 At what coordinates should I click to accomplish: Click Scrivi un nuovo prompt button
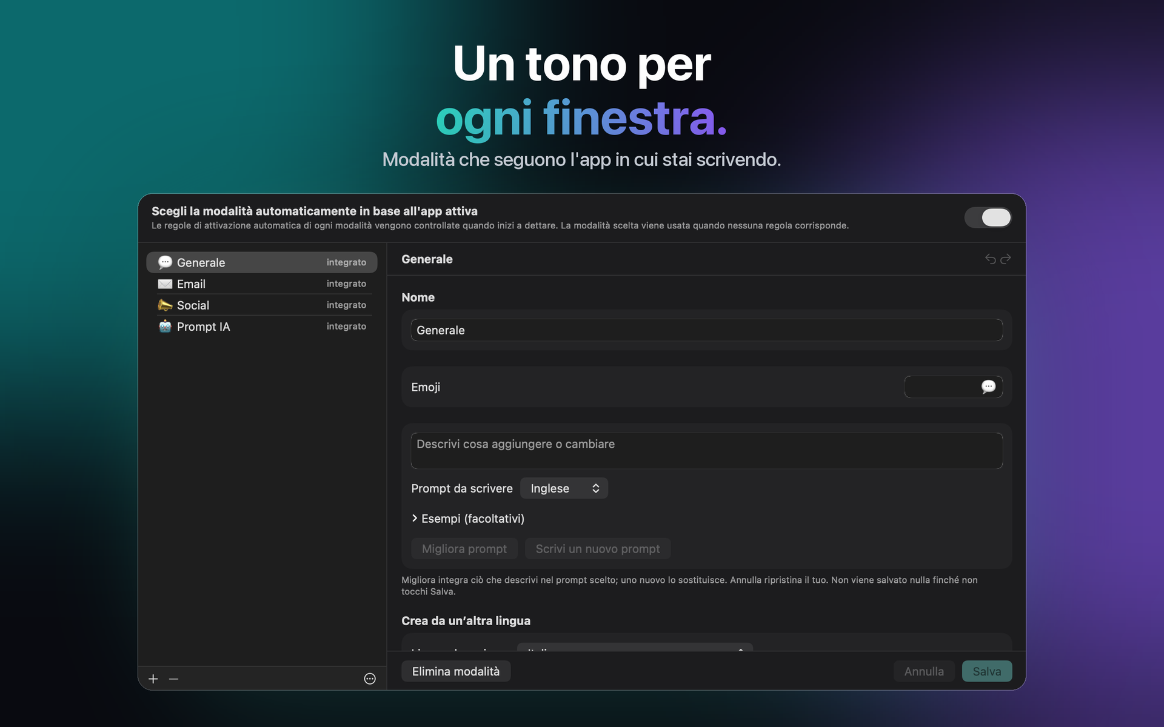pos(598,549)
